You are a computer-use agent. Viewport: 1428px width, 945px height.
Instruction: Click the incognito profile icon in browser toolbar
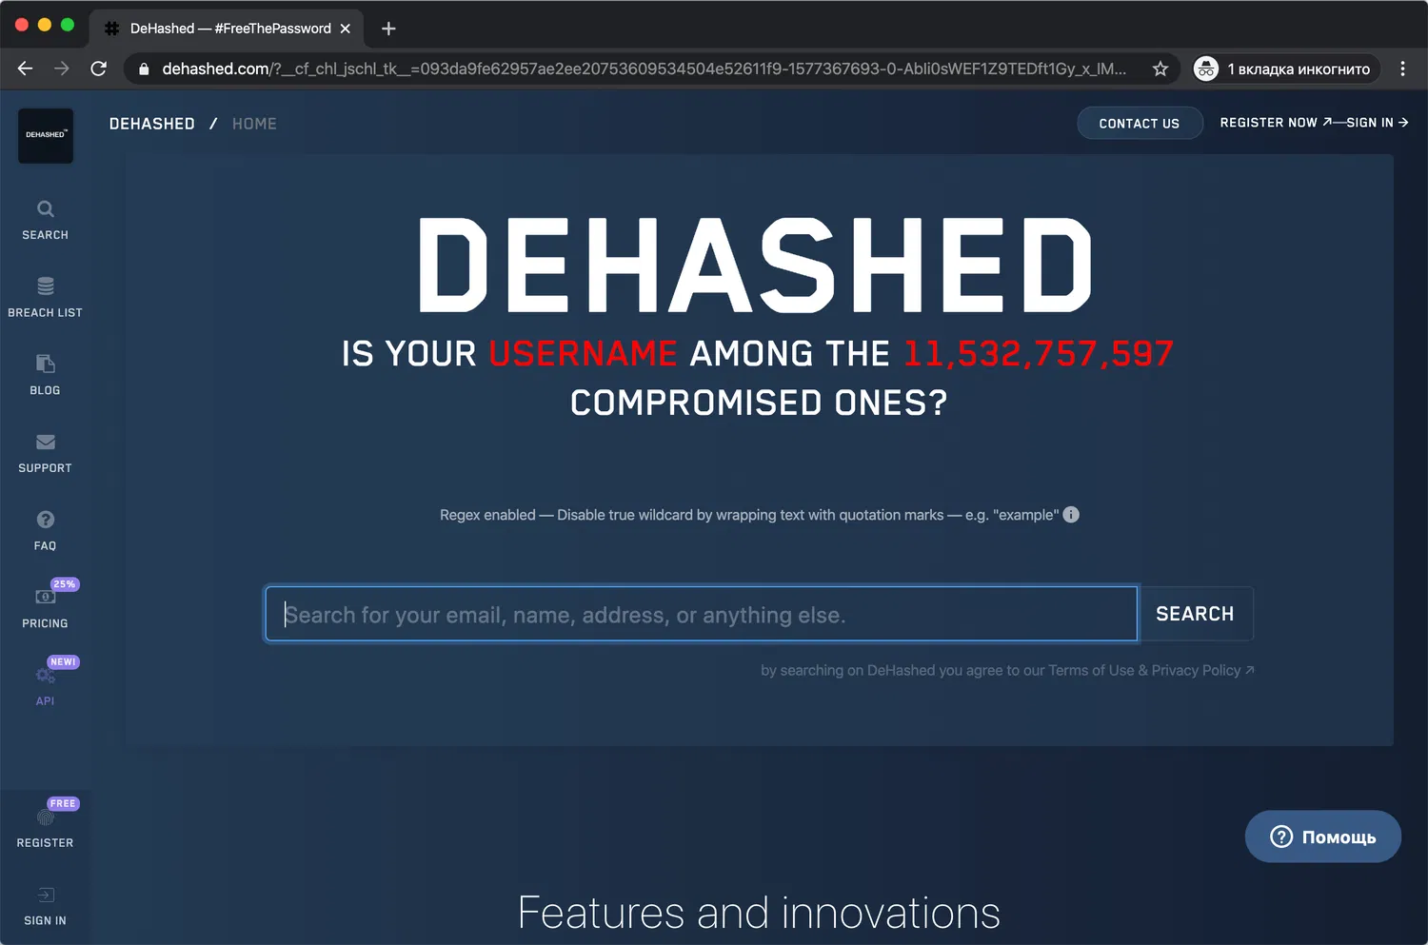pyautogui.click(x=1206, y=68)
